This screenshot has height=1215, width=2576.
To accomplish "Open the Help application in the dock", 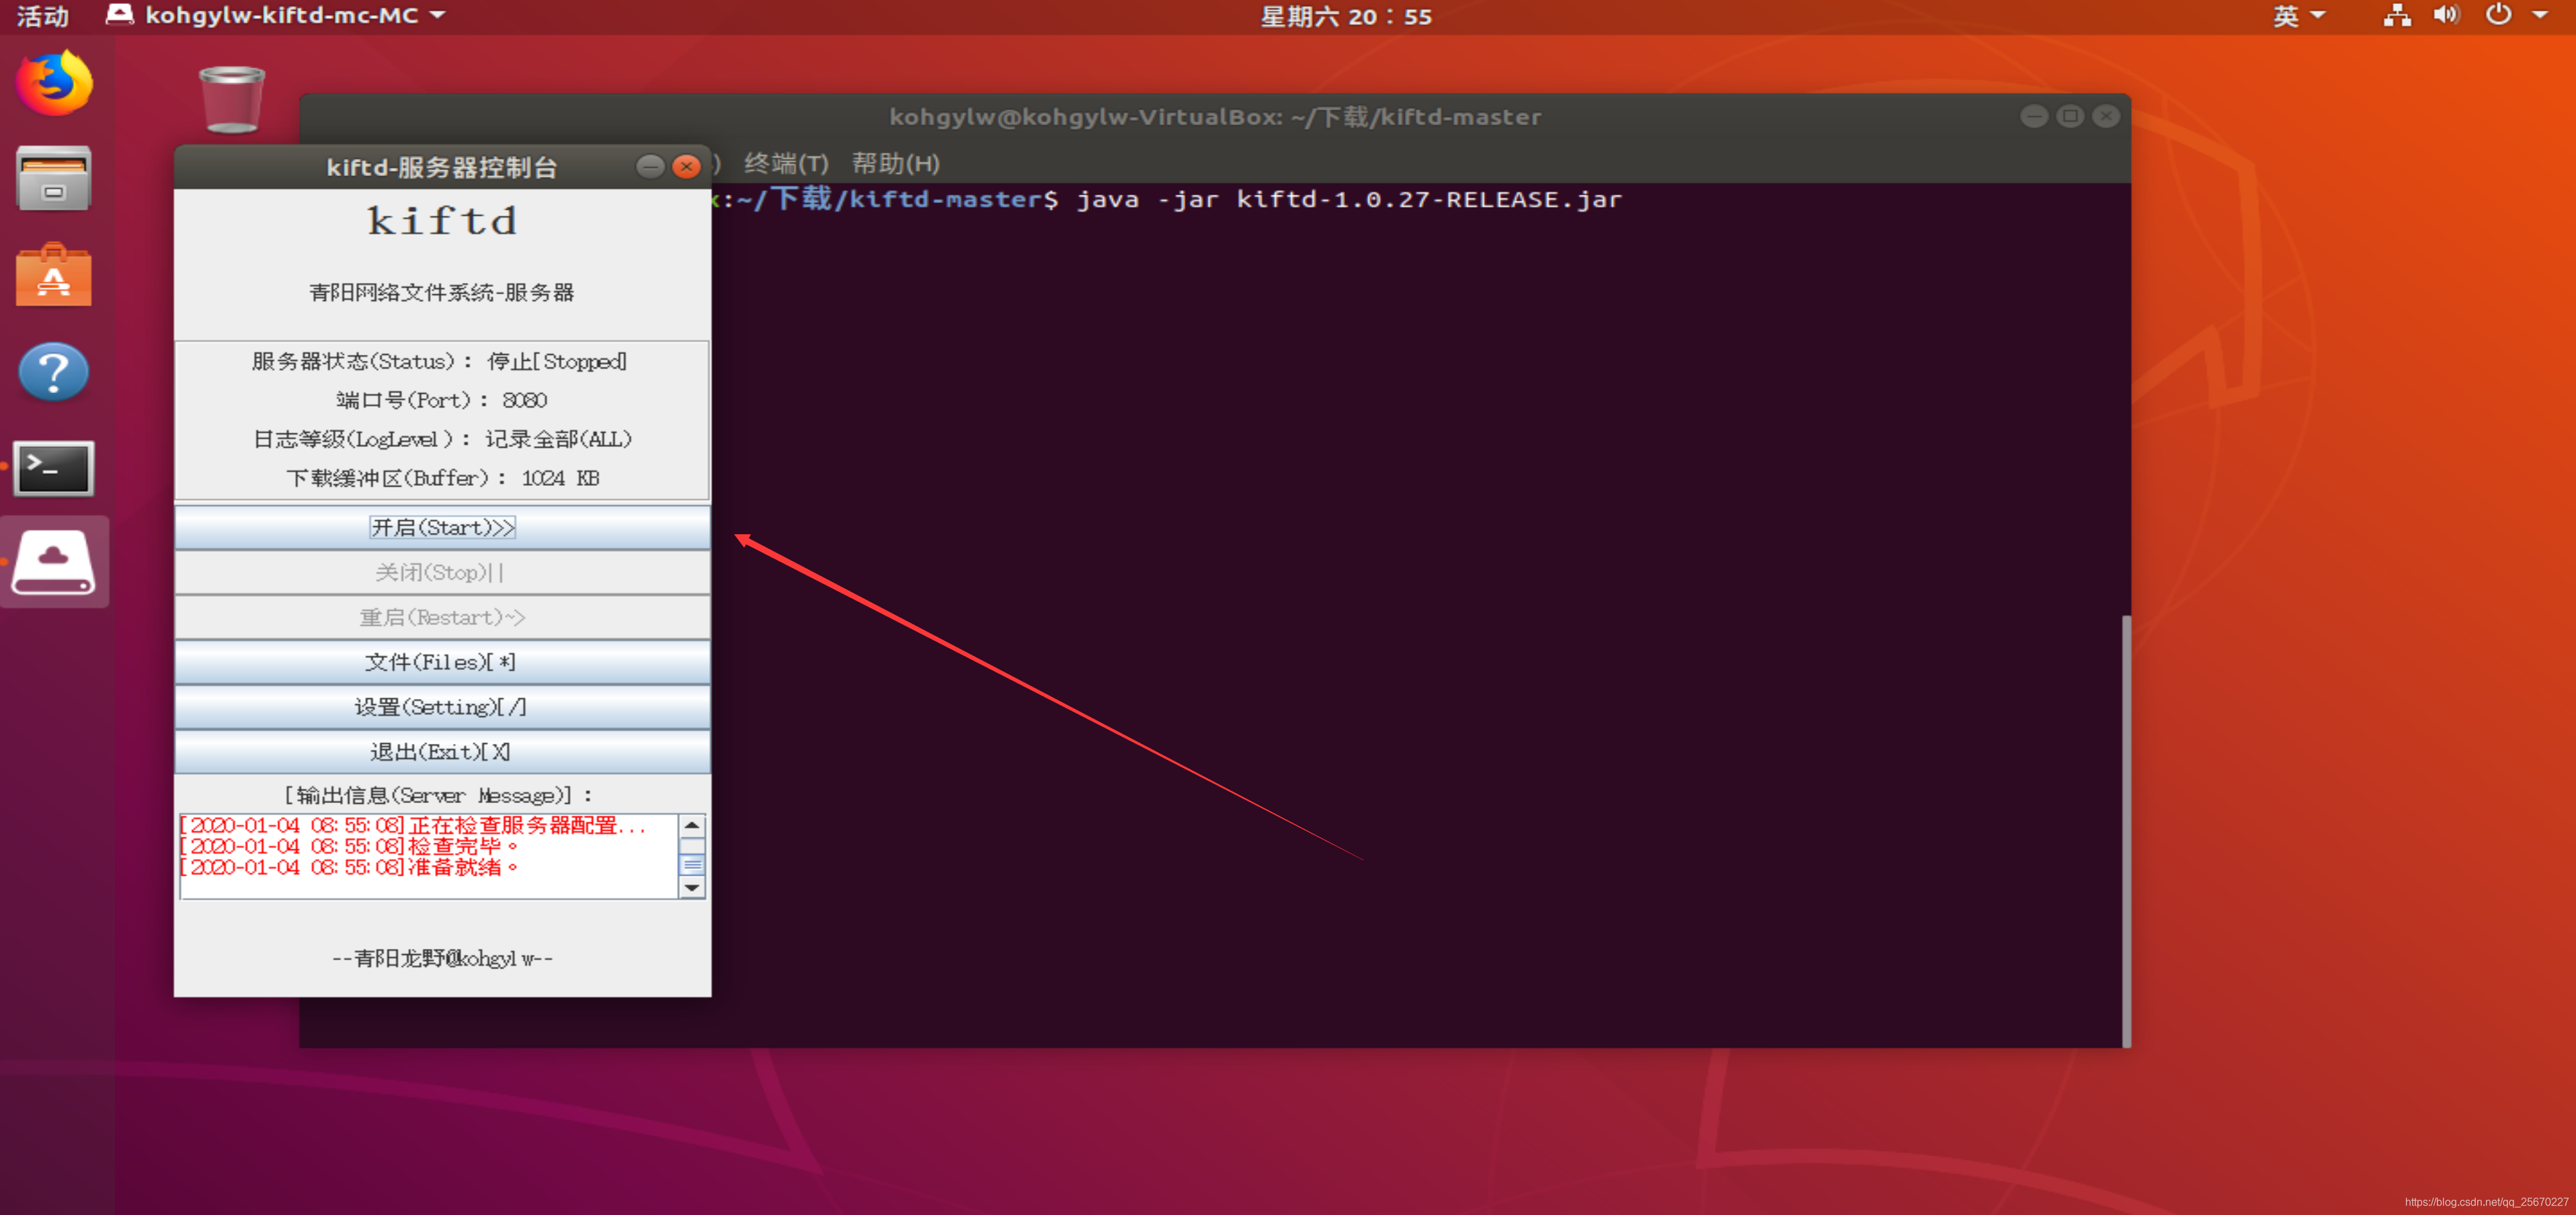I will [x=53, y=371].
